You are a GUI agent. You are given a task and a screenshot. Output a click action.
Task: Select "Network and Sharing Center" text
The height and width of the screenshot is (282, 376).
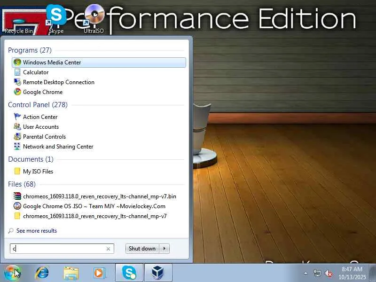tap(58, 147)
